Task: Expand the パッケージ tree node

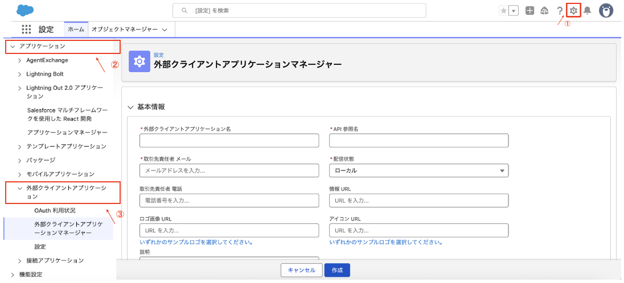Action: coord(20,160)
